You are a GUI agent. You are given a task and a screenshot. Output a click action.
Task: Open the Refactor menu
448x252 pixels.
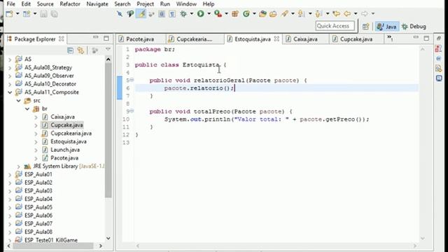(x=70, y=4)
